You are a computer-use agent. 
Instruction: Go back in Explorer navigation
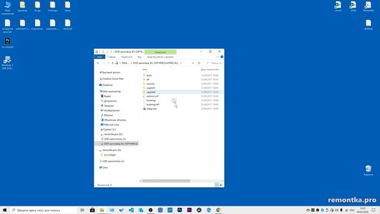pos(98,63)
